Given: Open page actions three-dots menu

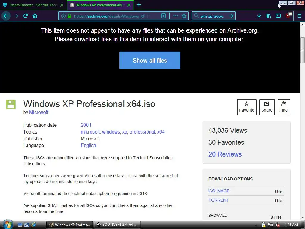Looking at the screenshot, I should [176, 16].
